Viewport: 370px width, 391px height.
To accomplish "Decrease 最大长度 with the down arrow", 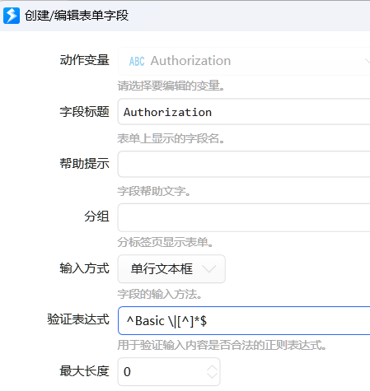I will click(x=212, y=375).
